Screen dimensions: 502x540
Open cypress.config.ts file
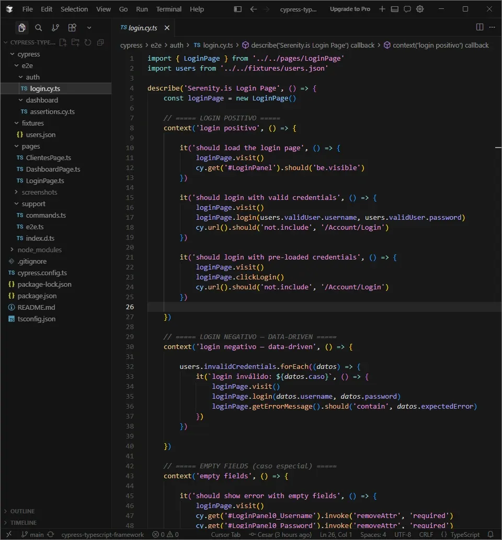[x=56, y=273]
